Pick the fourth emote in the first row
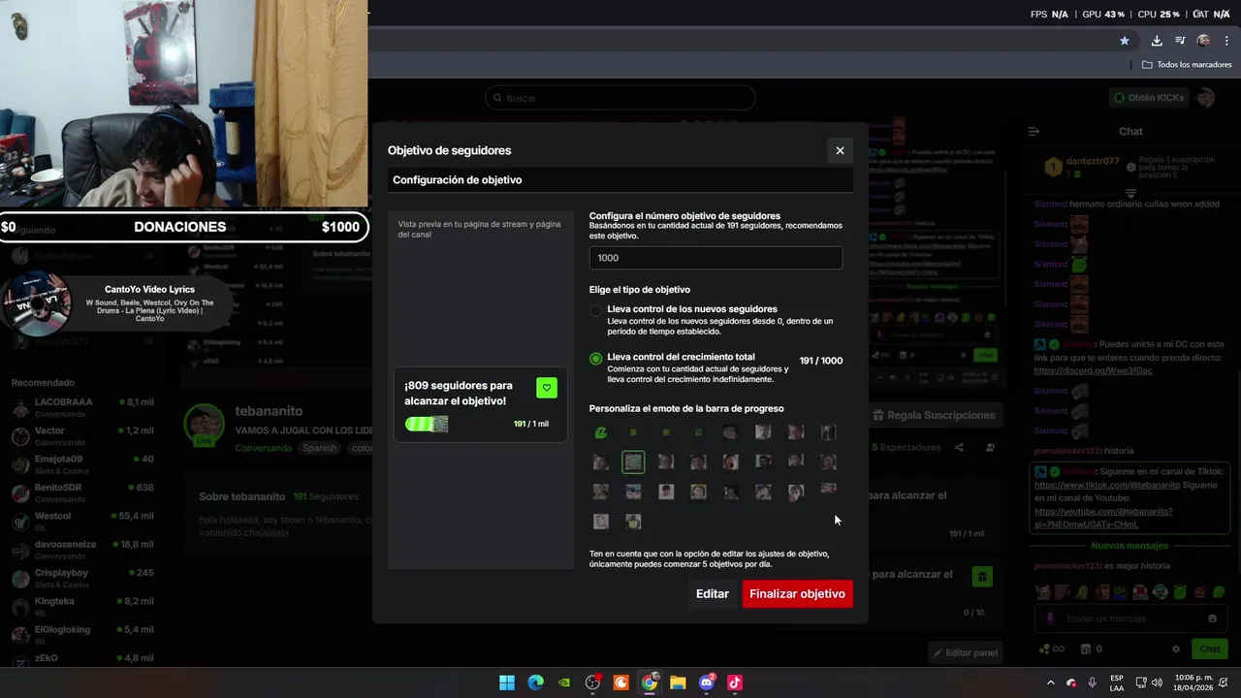Image resolution: width=1241 pixels, height=698 pixels. pyautogui.click(x=698, y=432)
